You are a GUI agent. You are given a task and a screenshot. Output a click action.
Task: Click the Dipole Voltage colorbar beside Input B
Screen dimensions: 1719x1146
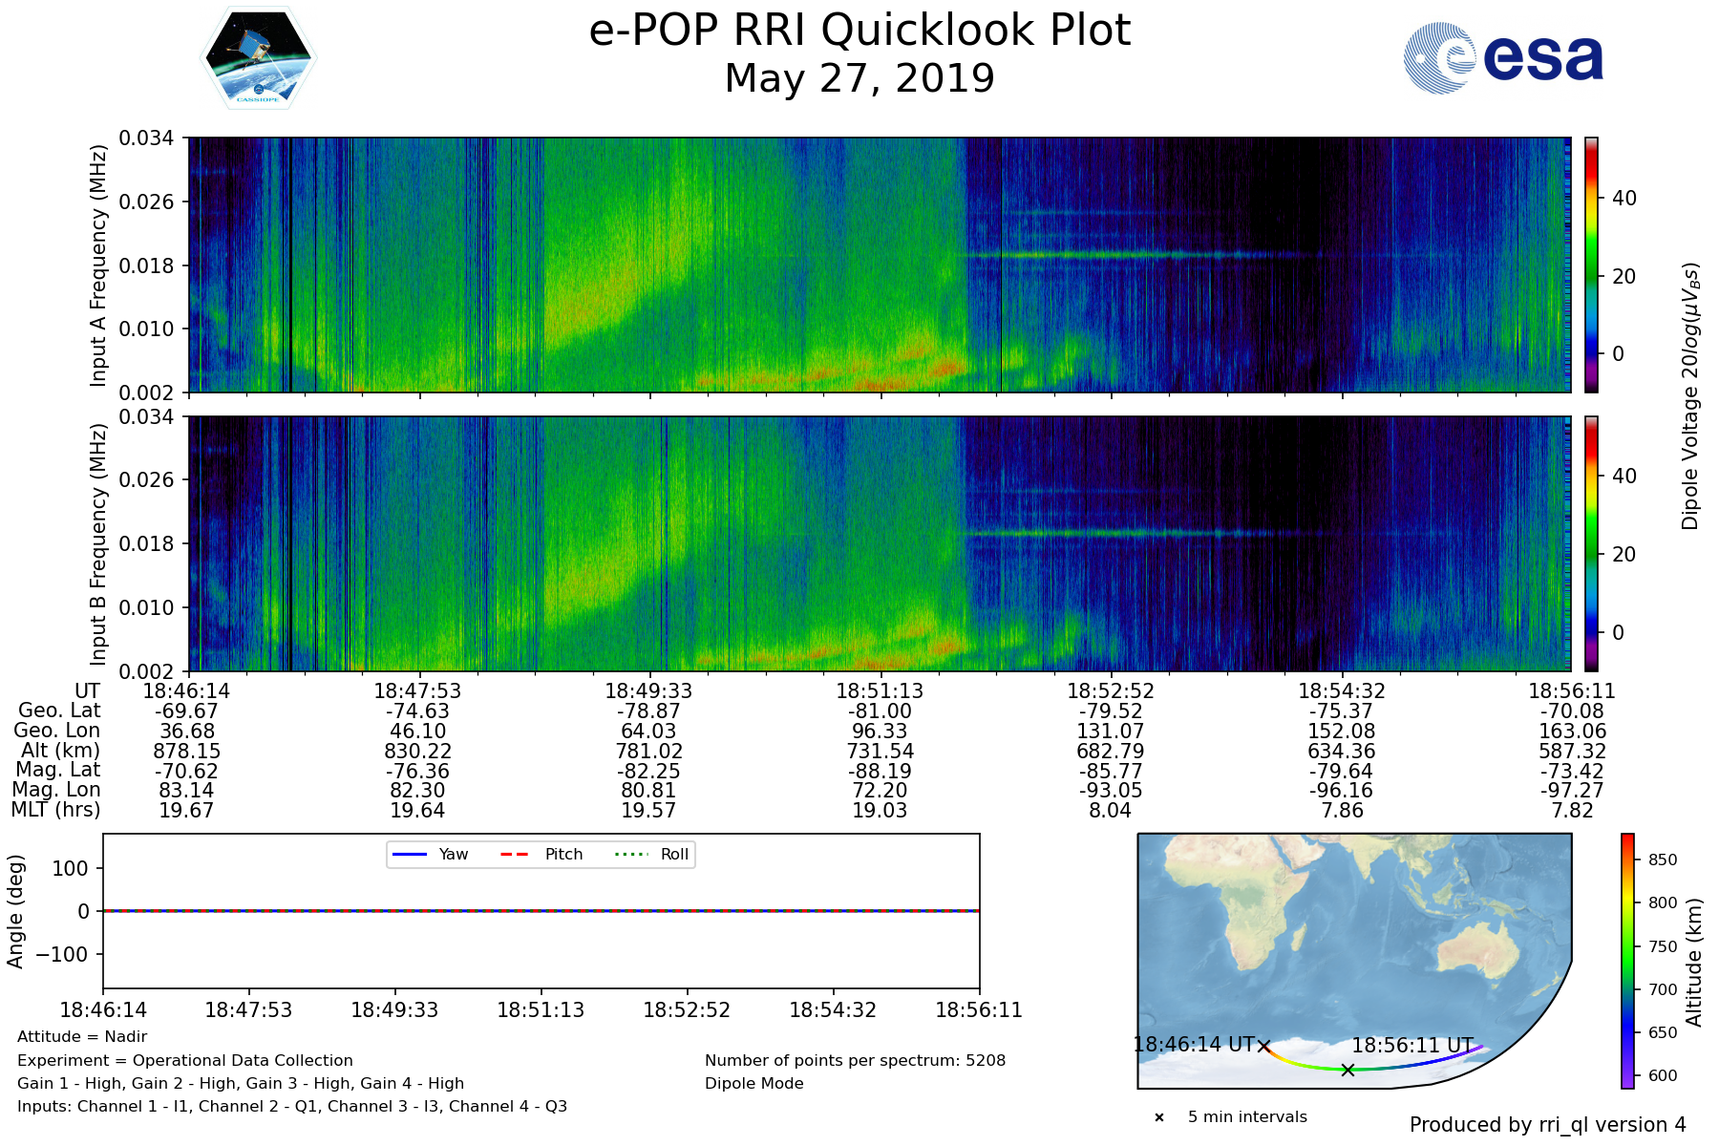pos(1592,543)
